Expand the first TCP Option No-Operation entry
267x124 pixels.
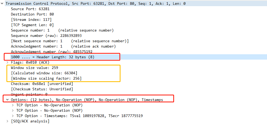coord(13,105)
